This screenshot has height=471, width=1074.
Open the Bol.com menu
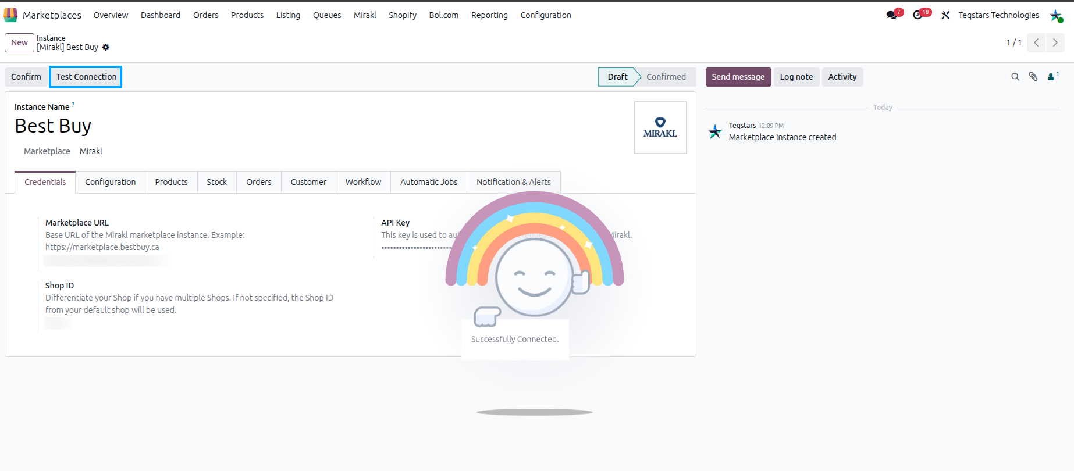pyautogui.click(x=444, y=15)
